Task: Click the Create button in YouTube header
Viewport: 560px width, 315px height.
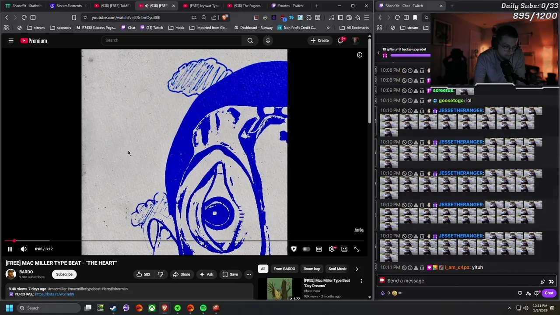Action: point(319,40)
